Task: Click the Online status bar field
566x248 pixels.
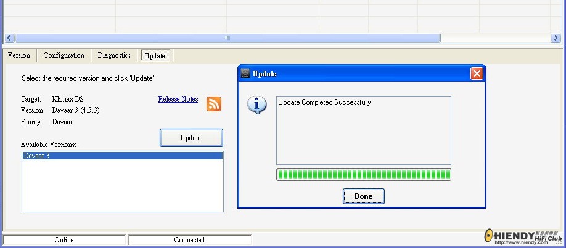Action: tap(64, 240)
